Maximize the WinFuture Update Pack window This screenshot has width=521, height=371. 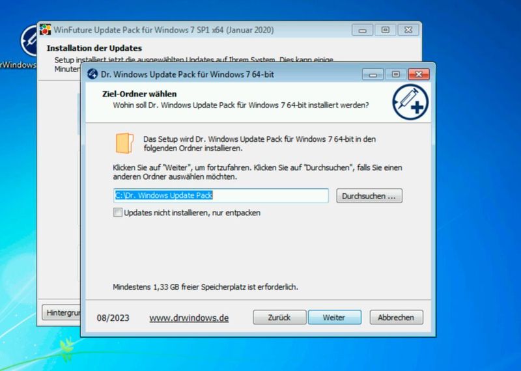[x=386, y=30]
